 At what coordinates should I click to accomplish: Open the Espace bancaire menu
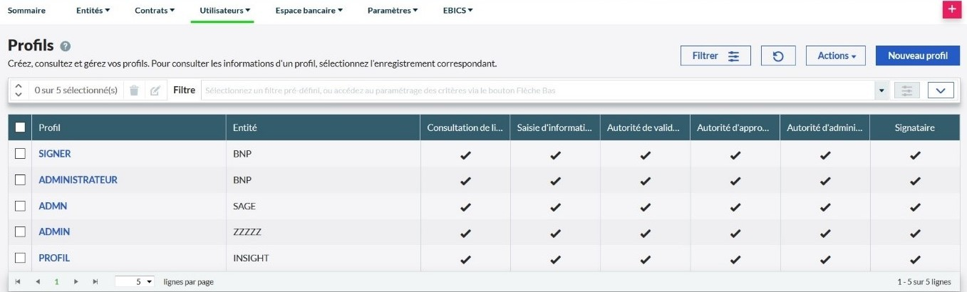309,11
